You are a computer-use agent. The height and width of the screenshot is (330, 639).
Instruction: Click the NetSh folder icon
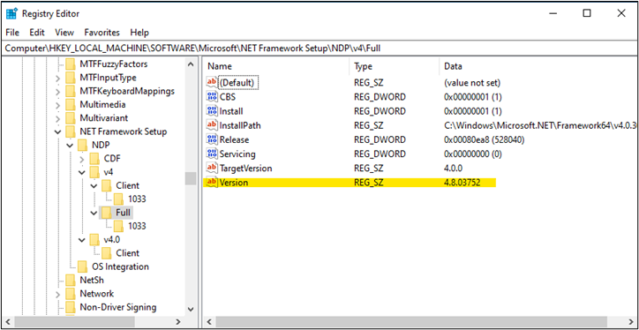pos(71,280)
